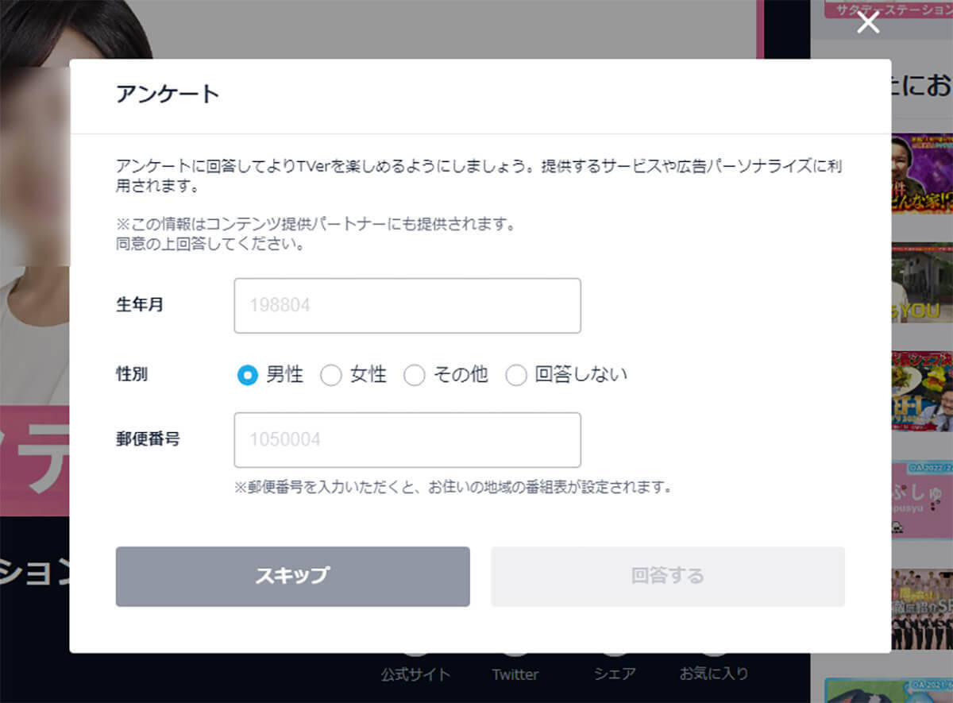This screenshot has width=953, height=703.
Task: Select 回答しない for gender
Action: (x=516, y=375)
